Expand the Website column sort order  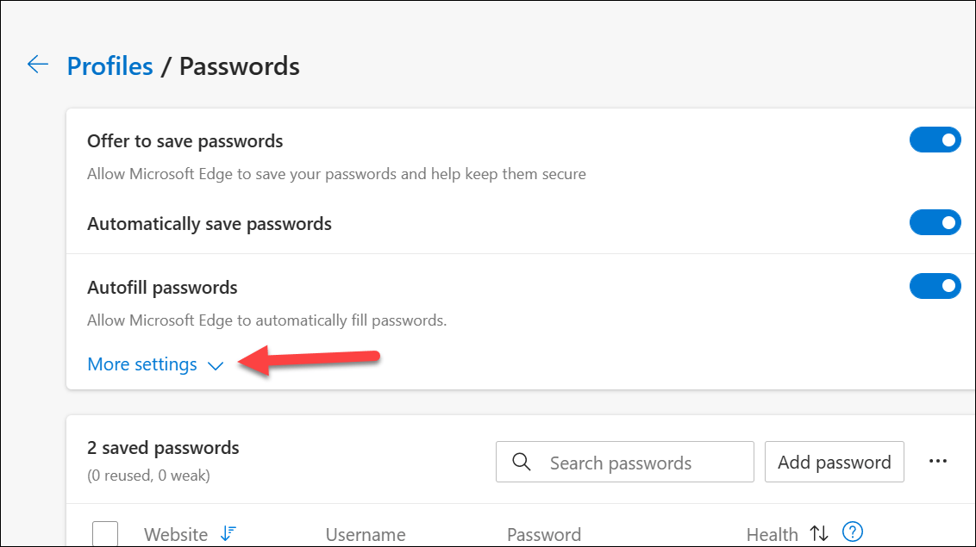point(228,533)
